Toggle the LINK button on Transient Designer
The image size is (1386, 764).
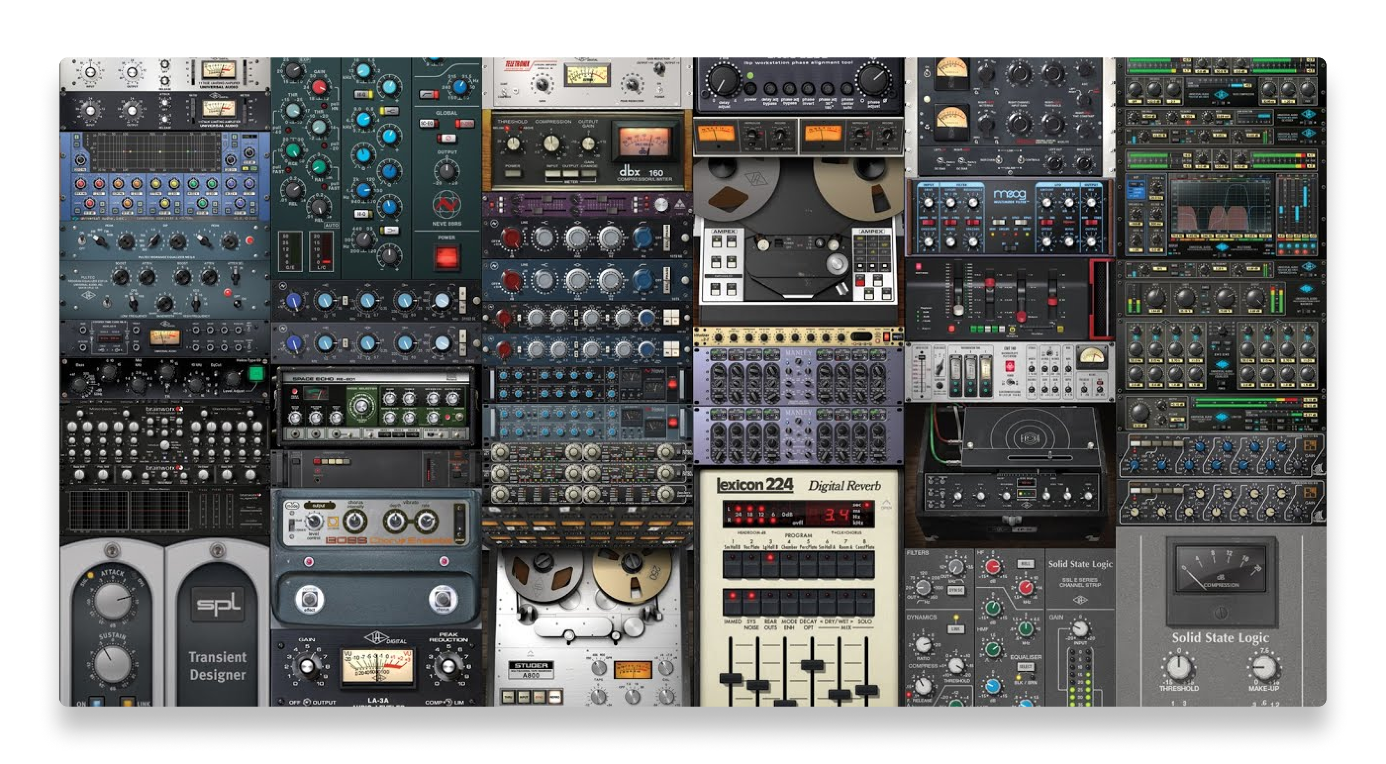click(127, 703)
